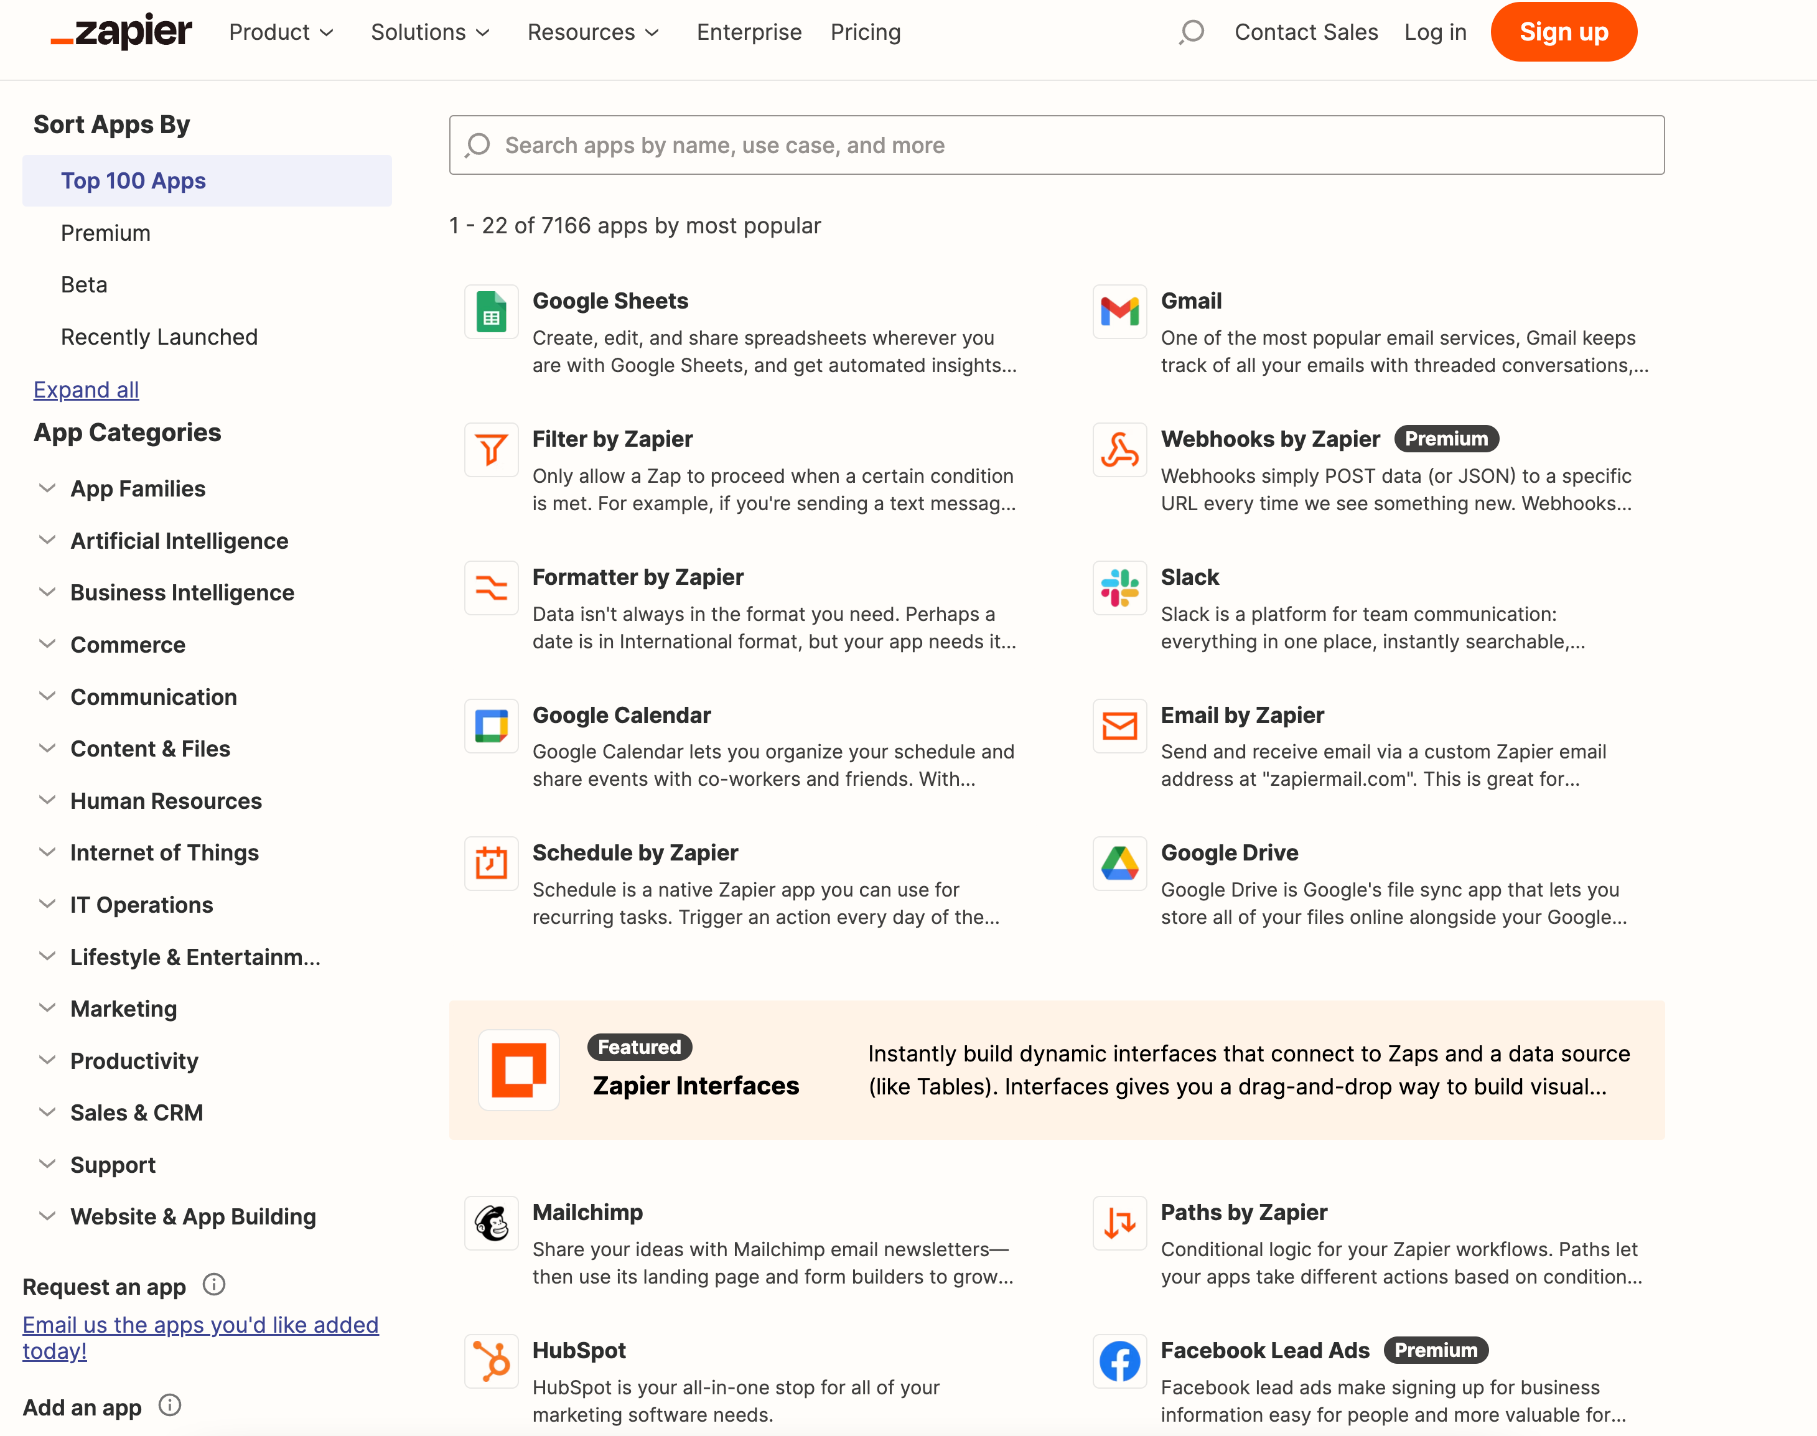
Task: Open the Google Drive triangle icon
Action: (1119, 864)
